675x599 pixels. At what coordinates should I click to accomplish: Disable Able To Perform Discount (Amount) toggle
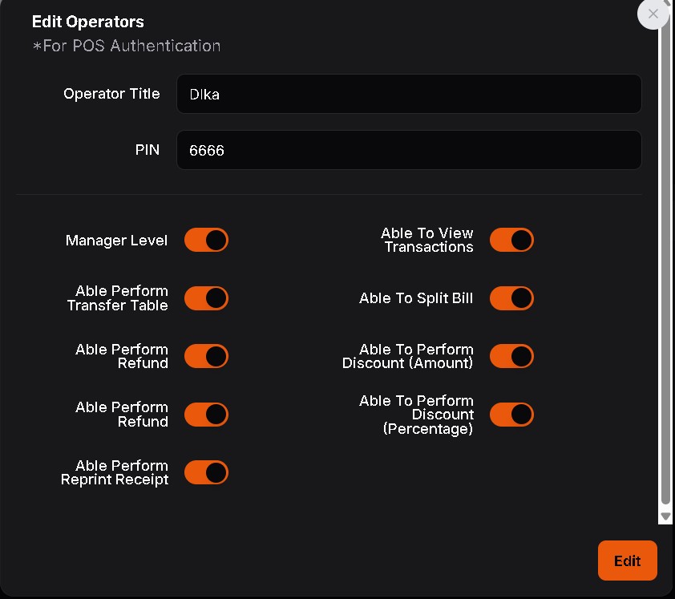point(511,356)
